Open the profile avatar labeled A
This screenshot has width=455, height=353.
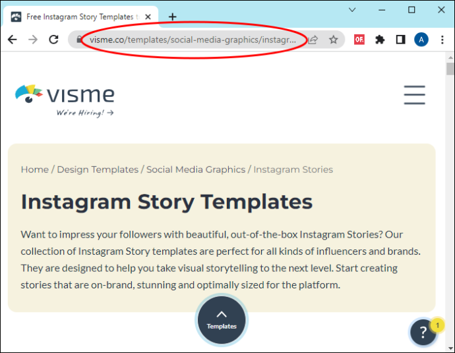coord(421,40)
